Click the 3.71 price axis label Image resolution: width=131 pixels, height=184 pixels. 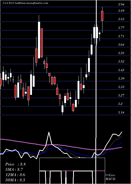[x=121, y=36]
